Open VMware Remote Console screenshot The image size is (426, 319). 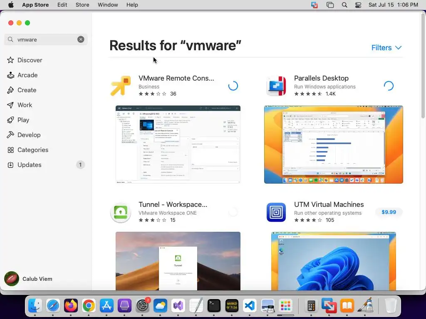coord(178,145)
